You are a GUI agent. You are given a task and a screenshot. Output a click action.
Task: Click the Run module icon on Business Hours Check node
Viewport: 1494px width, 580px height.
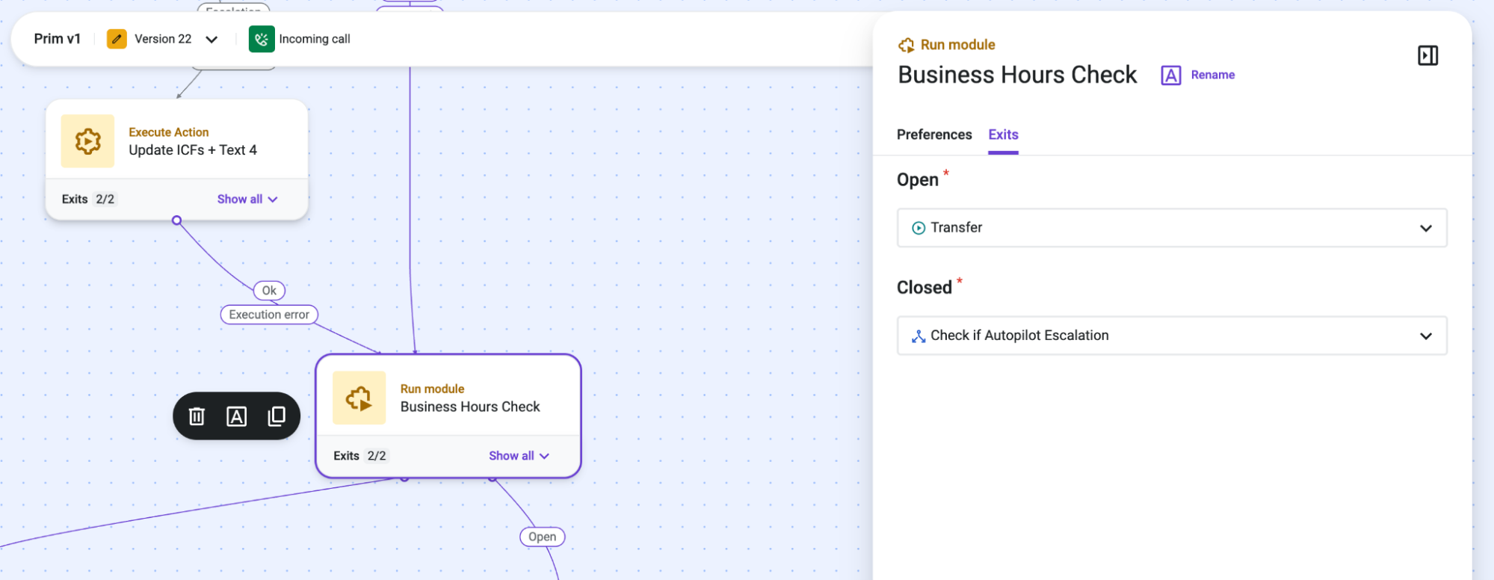click(359, 398)
